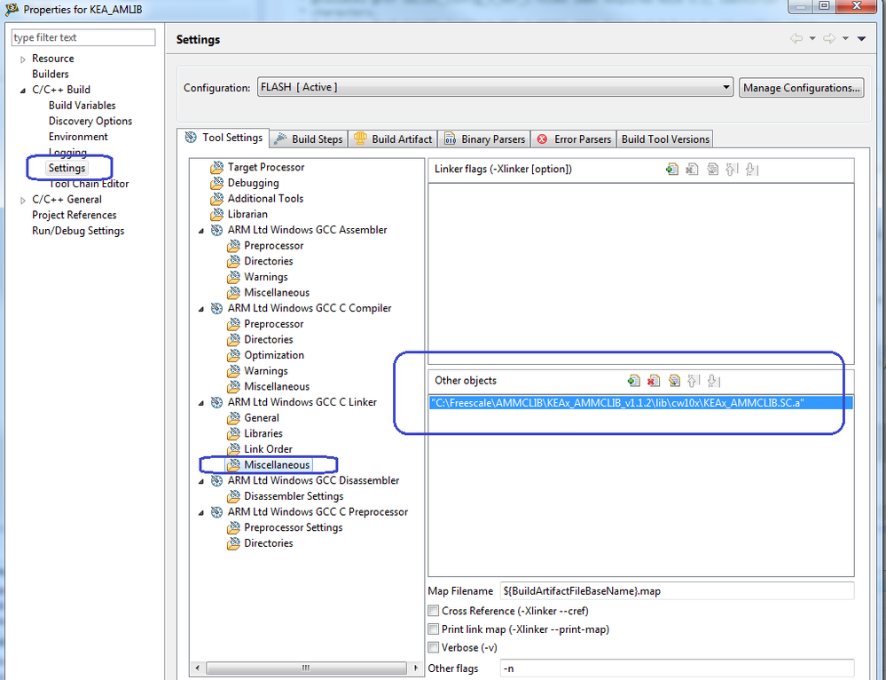Collapse ARM Ltd Windows GCC Disassembler node
The height and width of the screenshot is (680, 886).
(x=201, y=481)
